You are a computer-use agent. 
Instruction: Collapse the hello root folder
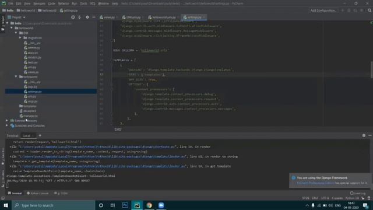click(7, 23)
